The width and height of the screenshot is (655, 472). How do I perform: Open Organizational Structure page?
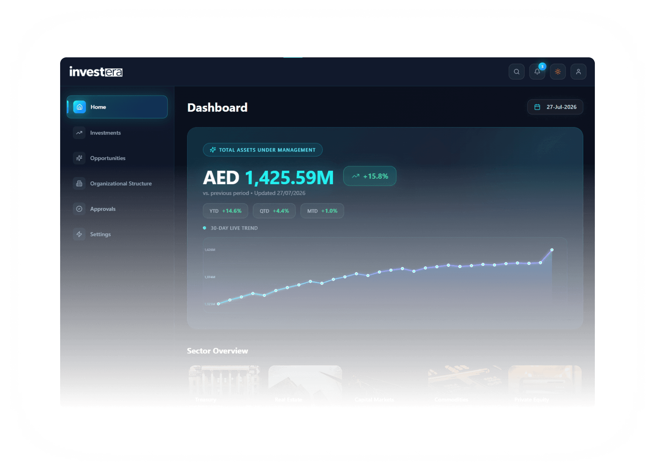click(x=117, y=184)
